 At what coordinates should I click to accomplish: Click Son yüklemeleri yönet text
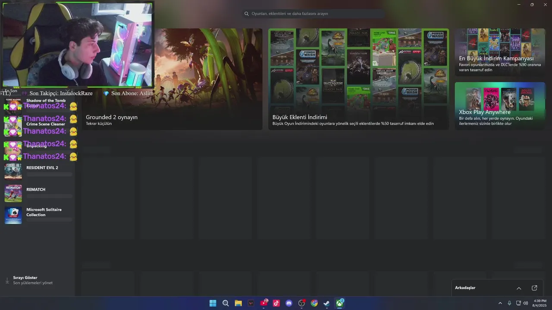[33, 283]
